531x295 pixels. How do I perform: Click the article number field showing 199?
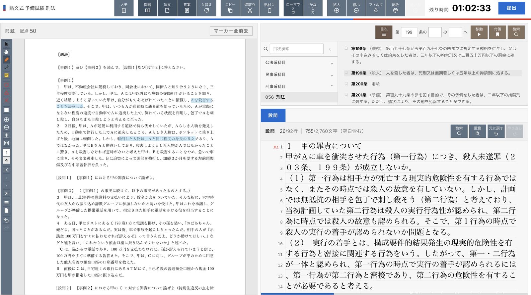(x=409, y=32)
